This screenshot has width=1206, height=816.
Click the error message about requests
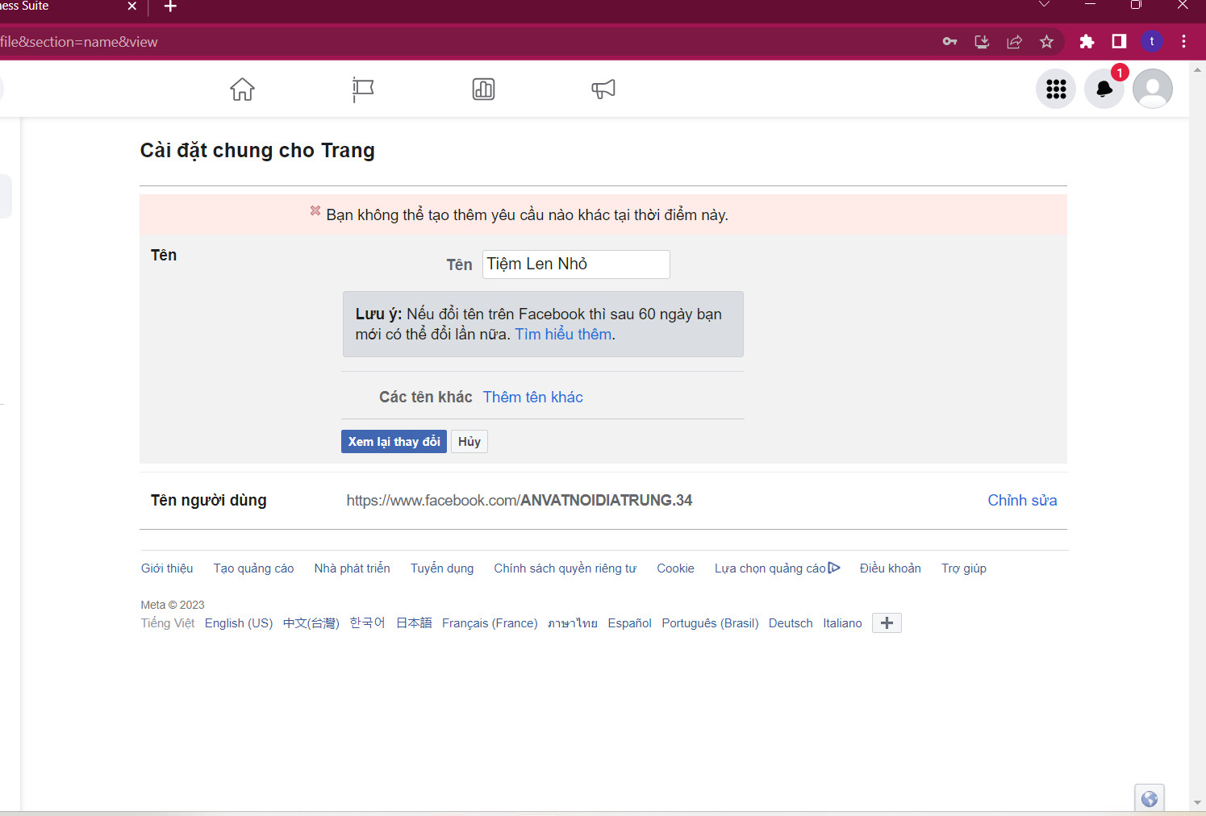(527, 214)
